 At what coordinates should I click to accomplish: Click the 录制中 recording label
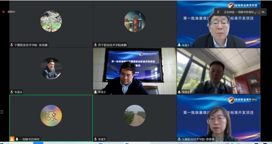(x=11, y=12)
